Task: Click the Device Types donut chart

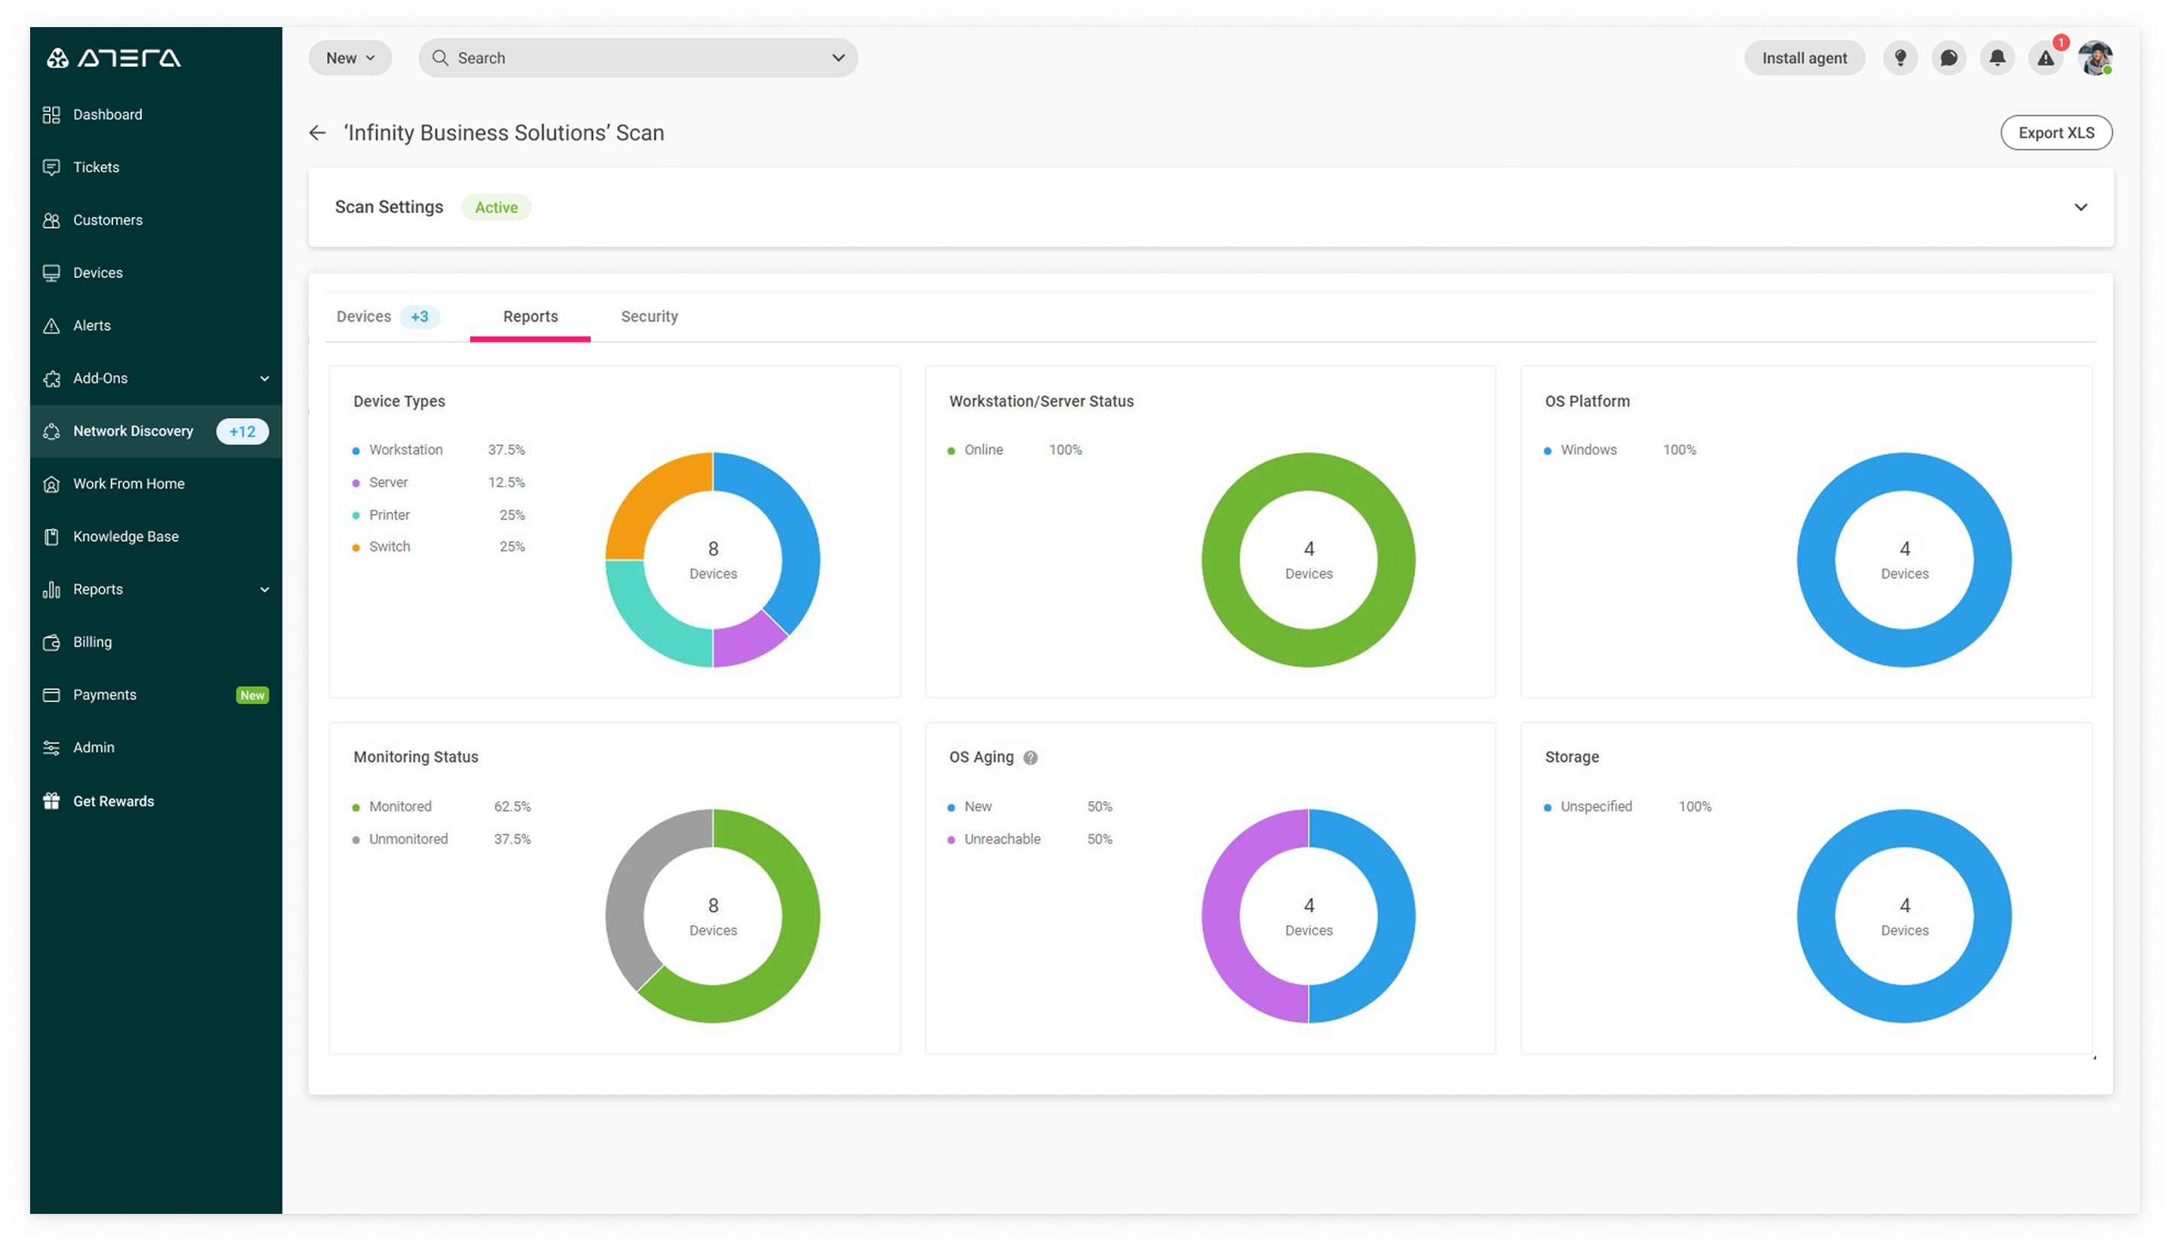Action: [x=713, y=559]
